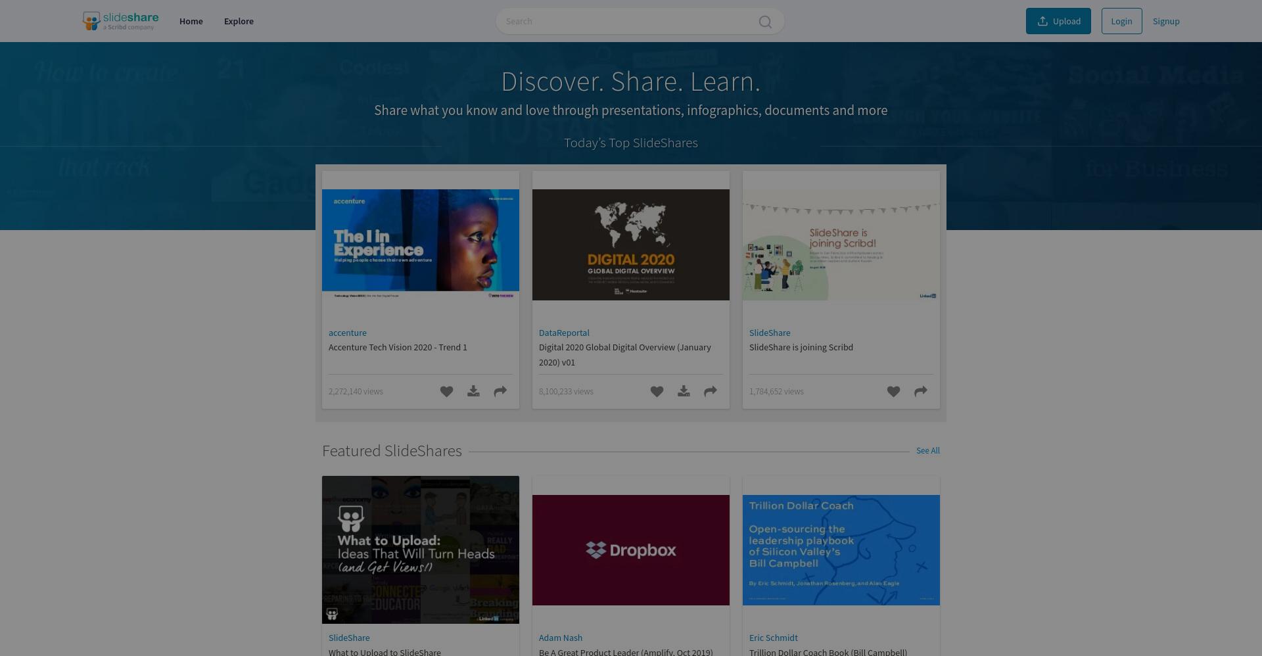This screenshot has width=1262, height=656.
Task: Open Accenture Tech Vision 2020 - Trend 1 title
Action: (x=398, y=348)
